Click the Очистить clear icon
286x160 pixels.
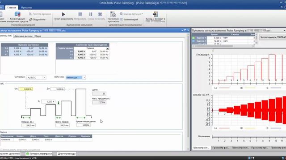(100, 14)
